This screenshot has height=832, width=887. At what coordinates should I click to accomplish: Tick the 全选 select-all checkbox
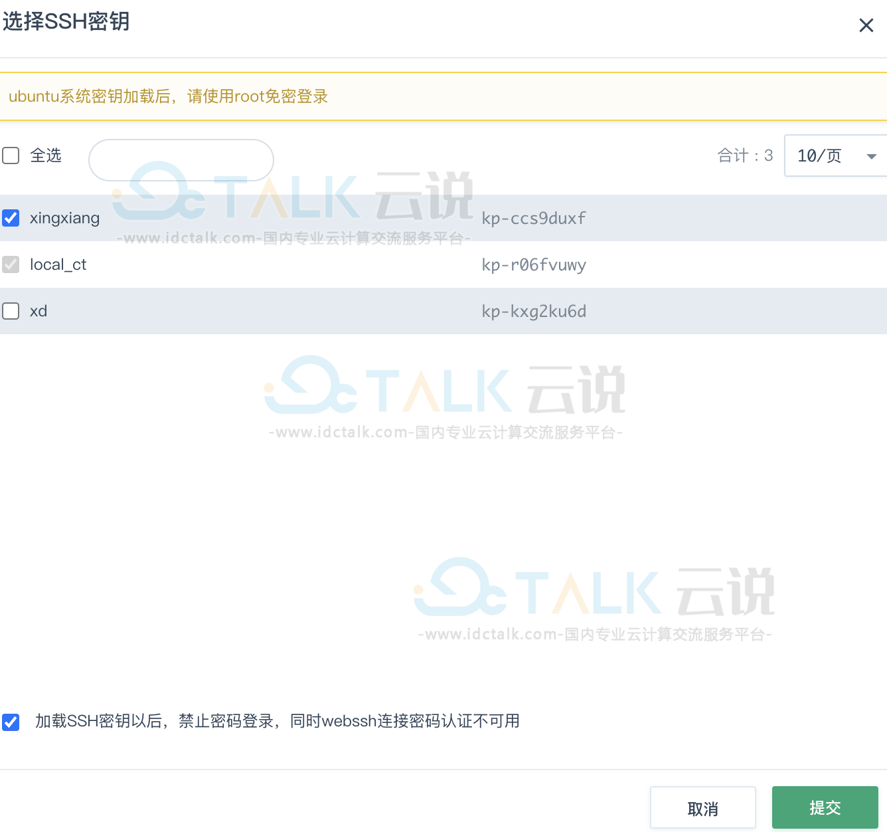click(11, 156)
